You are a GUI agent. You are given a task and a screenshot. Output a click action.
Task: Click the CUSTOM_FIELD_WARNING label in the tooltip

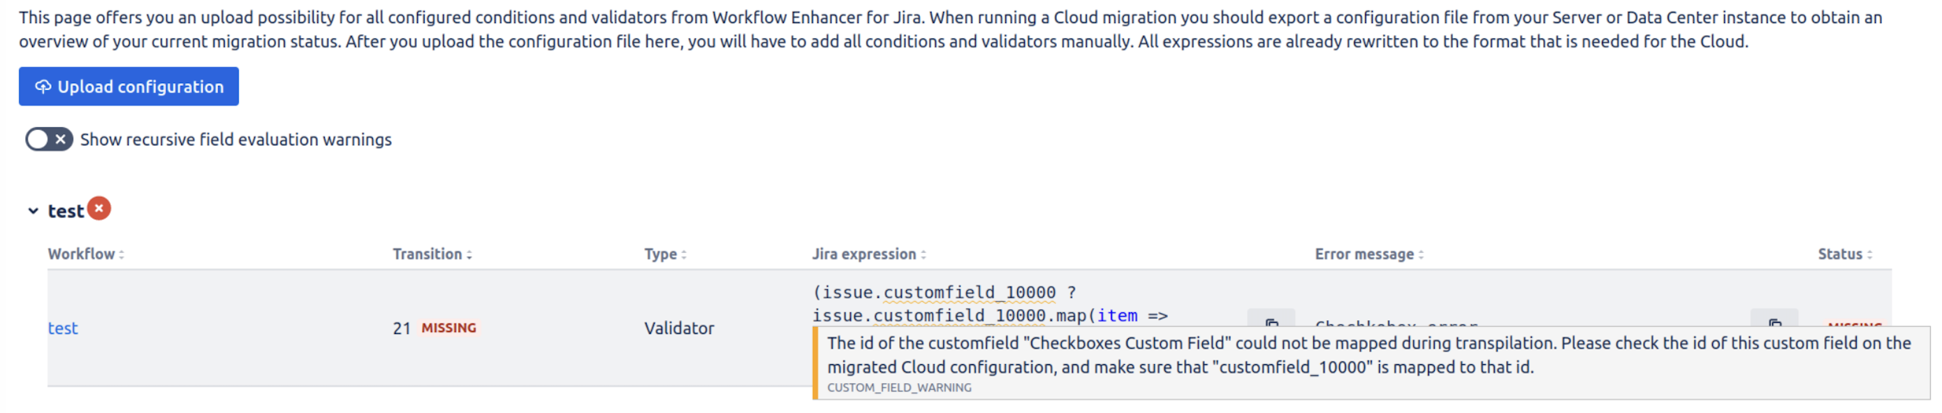click(x=898, y=388)
